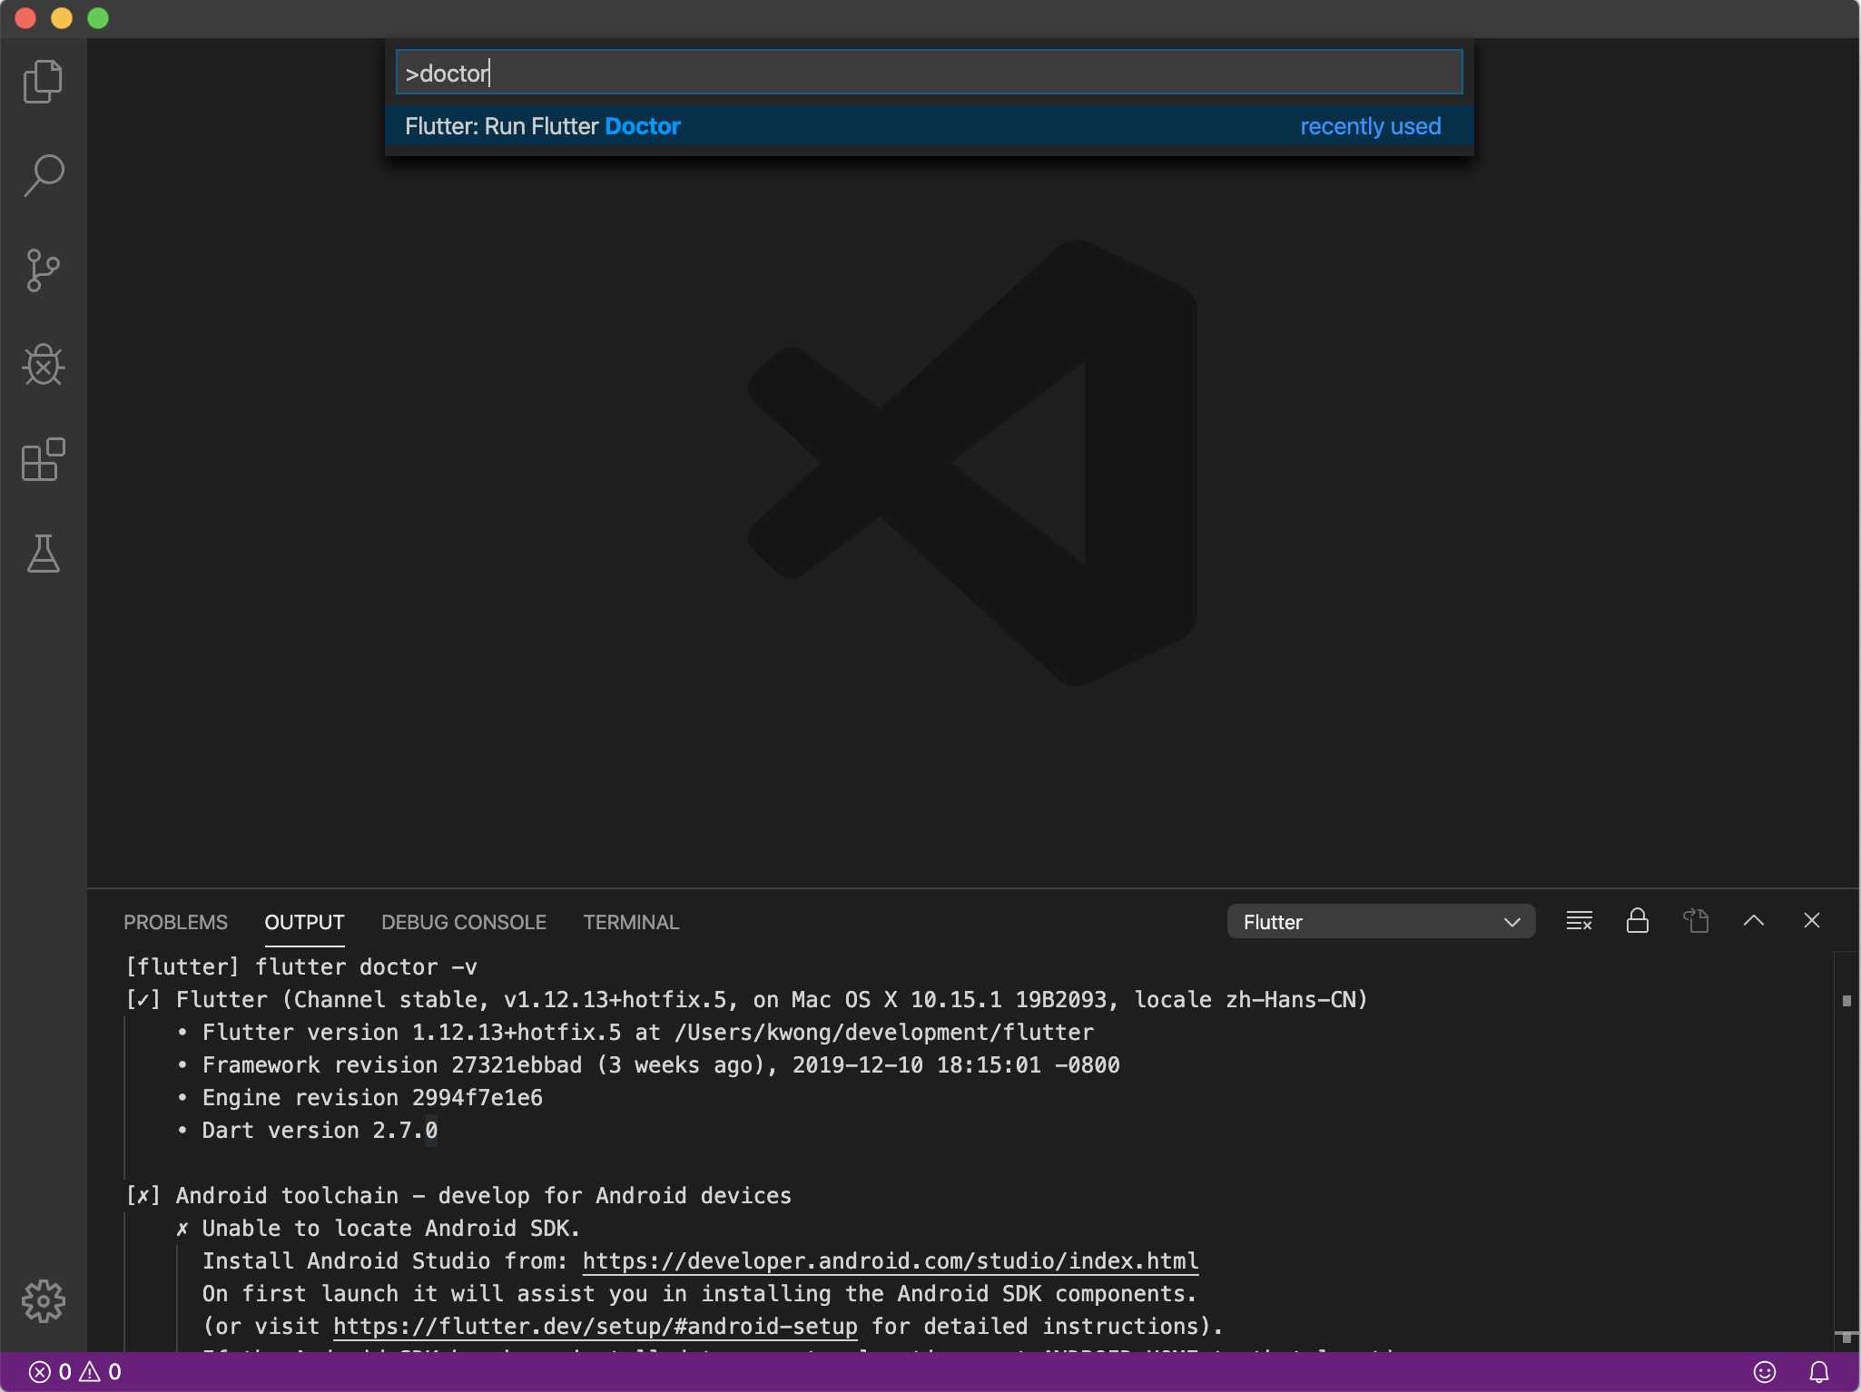Click into the command palette input field
1861x1392 pixels.
(930, 73)
